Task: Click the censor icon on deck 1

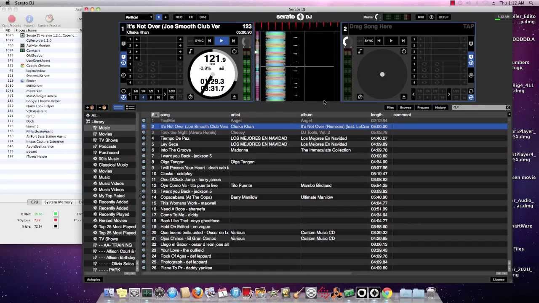Action: [190, 97]
